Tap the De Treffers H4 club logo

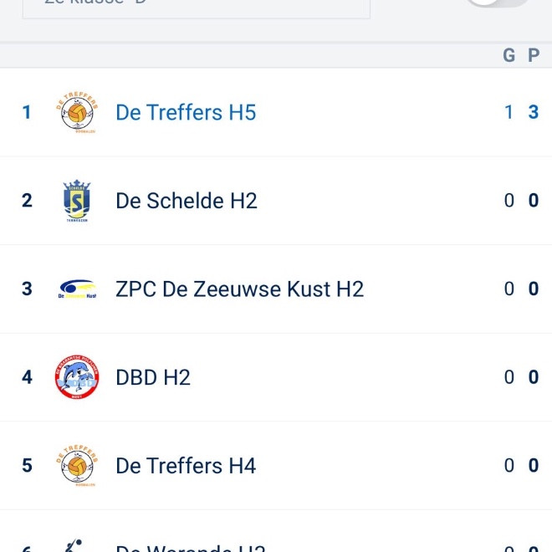(x=77, y=465)
